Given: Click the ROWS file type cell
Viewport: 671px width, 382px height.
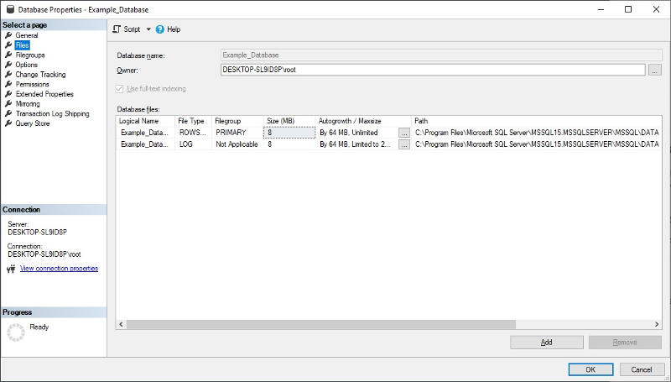Looking at the screenshot, I should coord(193,133).
